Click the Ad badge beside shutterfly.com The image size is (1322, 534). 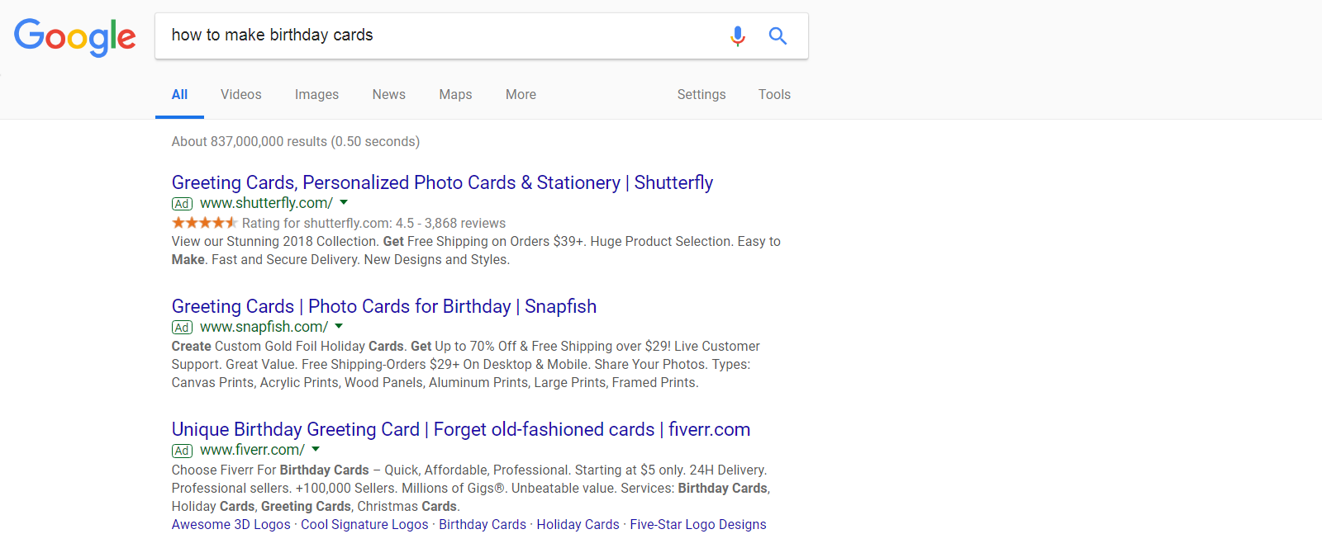[182, 204]
